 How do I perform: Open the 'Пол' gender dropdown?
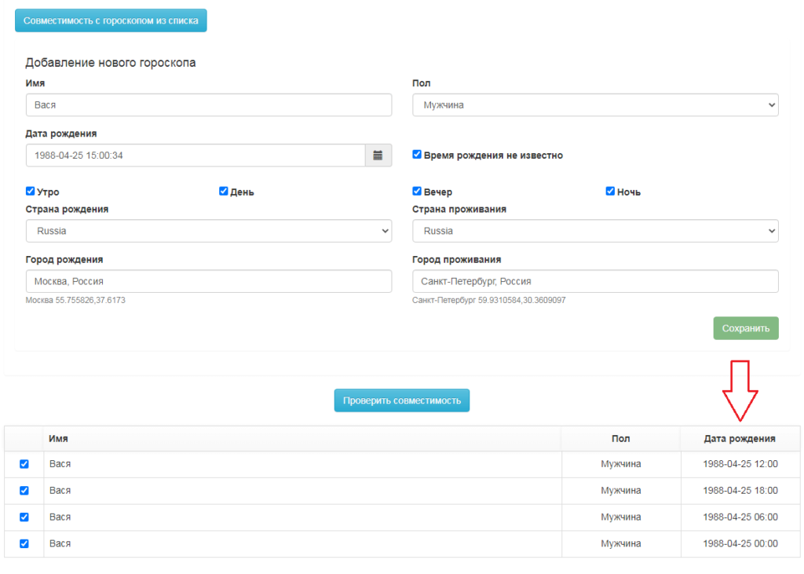pyautogui.click(x=595, y=105)
